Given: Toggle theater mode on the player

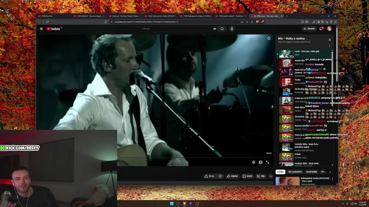Looking at the screenshot, I should 261,162.
